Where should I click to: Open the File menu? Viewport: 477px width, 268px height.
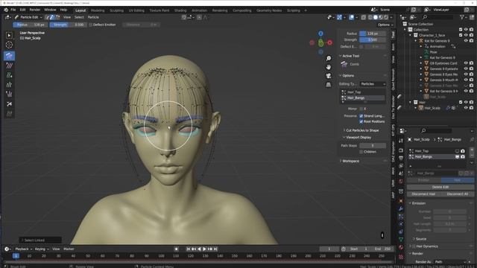[x=13, y=10]
